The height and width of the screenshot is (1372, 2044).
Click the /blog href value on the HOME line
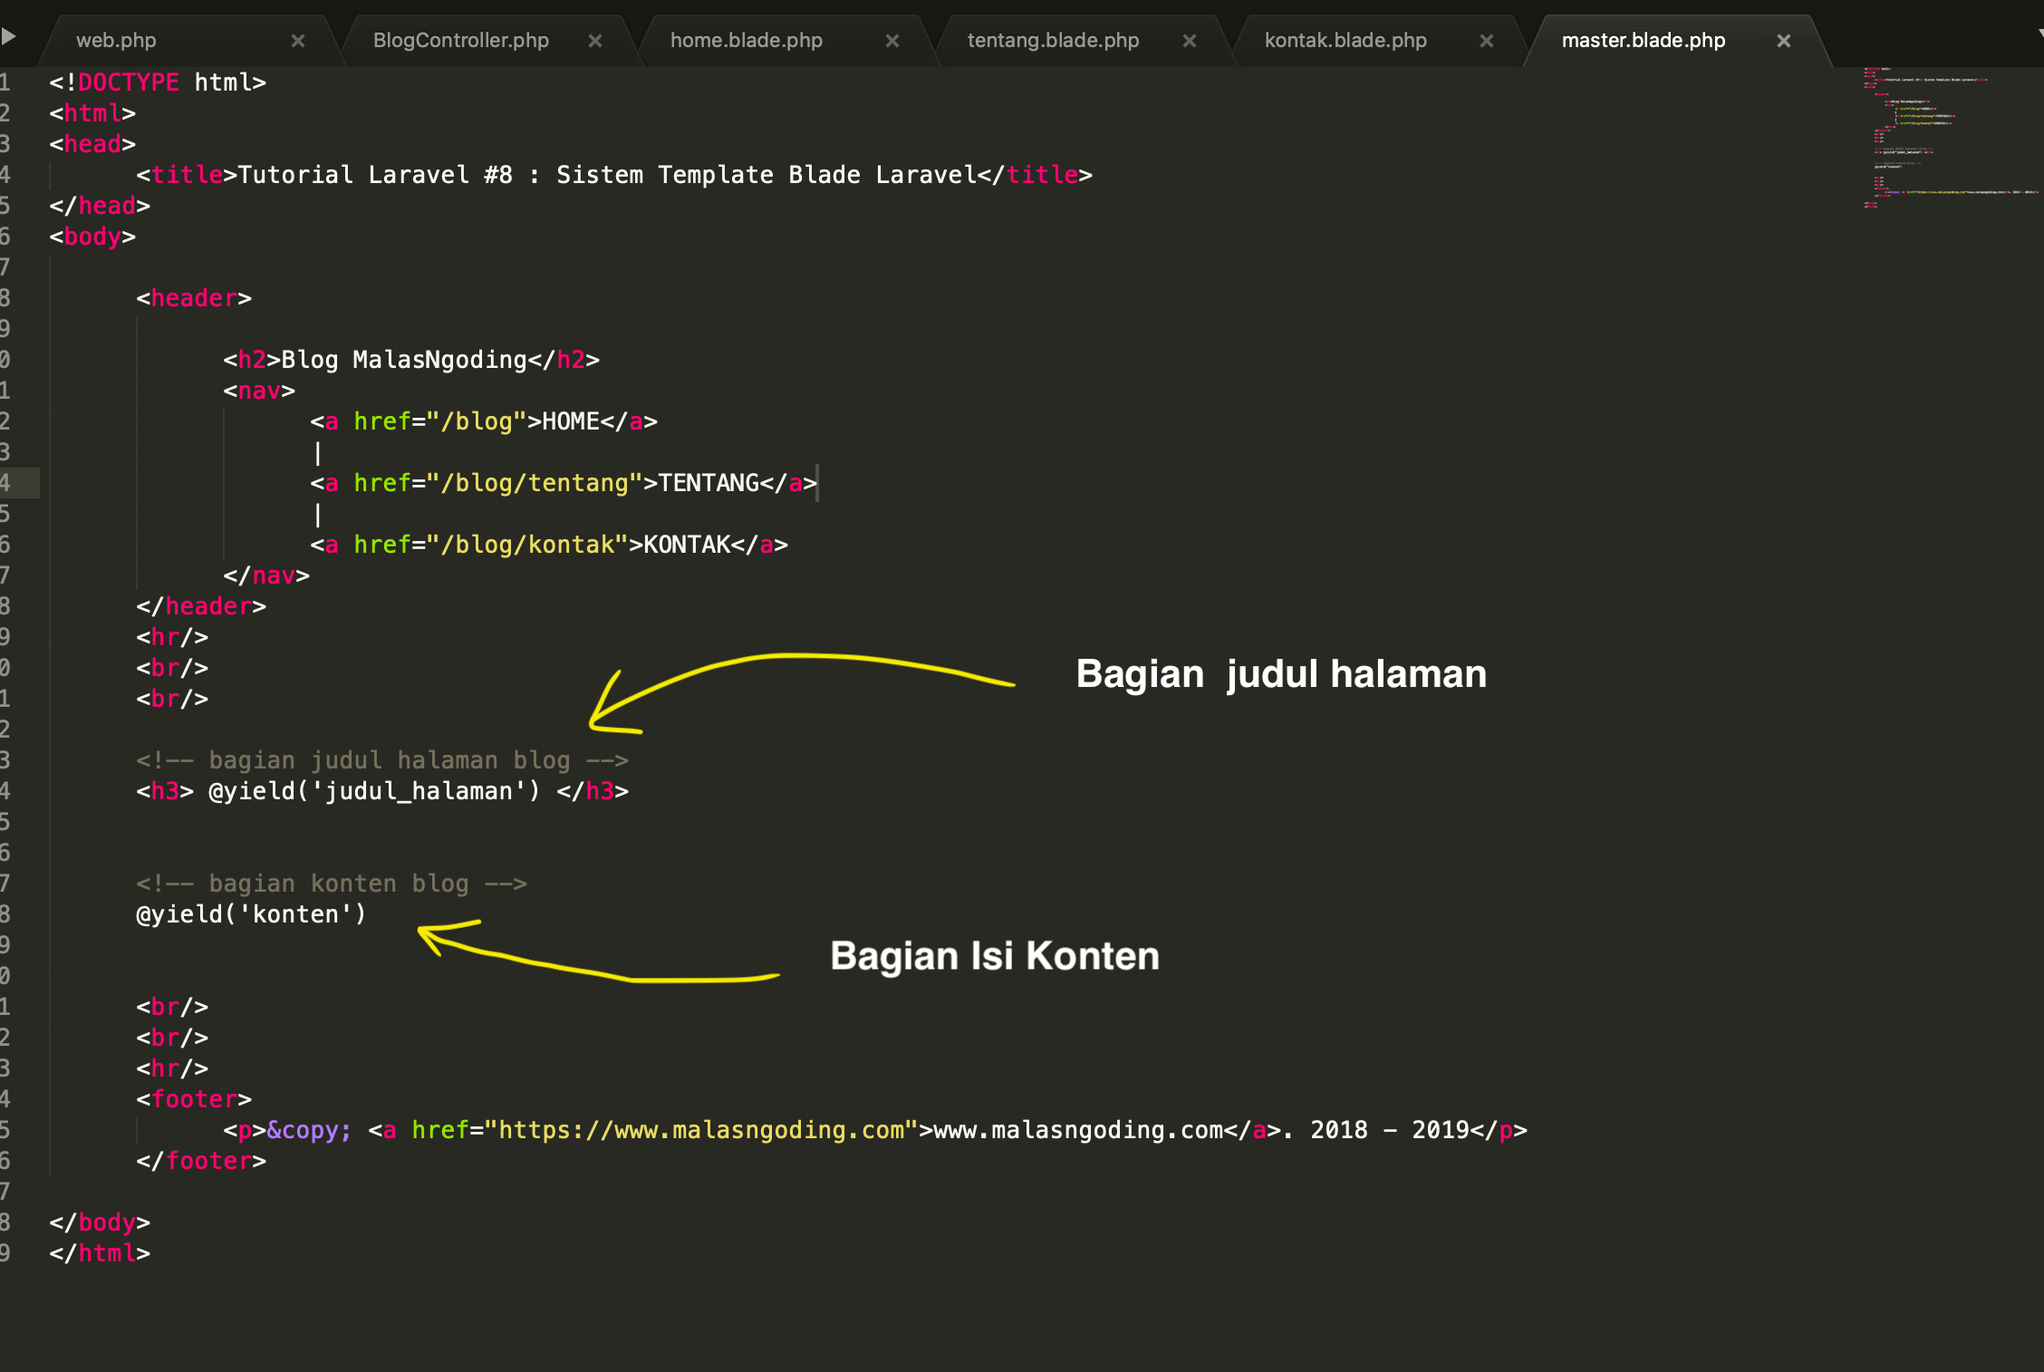coord(480,420)
